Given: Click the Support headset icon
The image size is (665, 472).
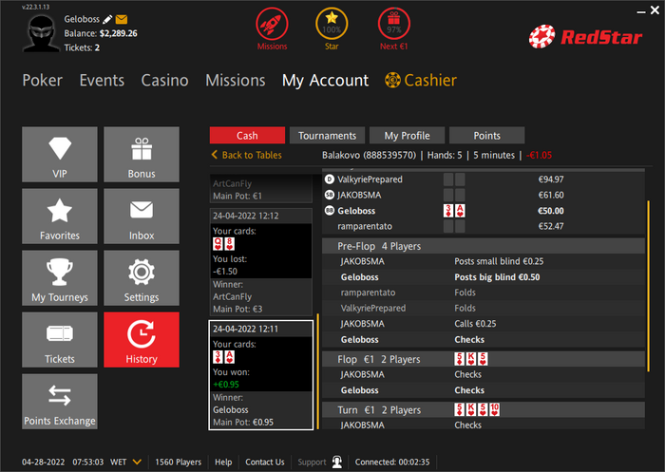Looking at the screenshot, I should pyautogui.click(x=337, y=462).
